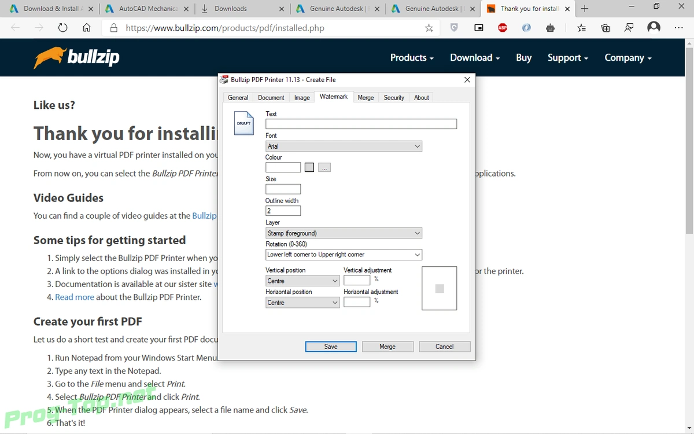Click the Save button
Image resolution: width=694 pixels, height=434 pixels.
[331, 347]
